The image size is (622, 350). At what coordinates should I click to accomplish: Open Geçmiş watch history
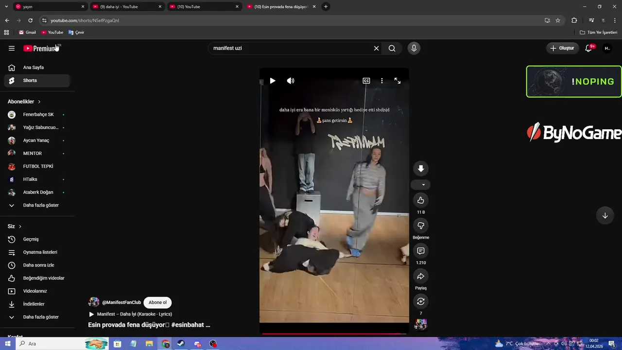coord(37,239)
